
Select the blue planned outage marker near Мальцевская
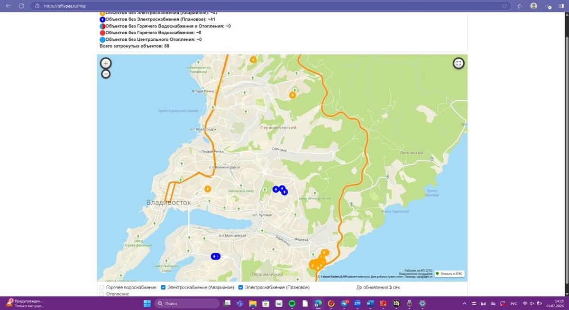click(215, 256)
